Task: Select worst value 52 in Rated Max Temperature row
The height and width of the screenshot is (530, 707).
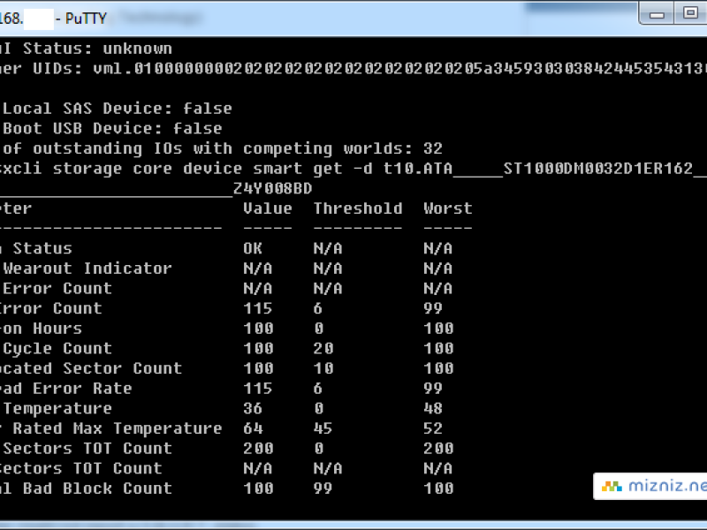Action: pos(433,428)
